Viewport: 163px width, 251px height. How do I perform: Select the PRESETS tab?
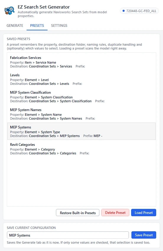(37, 25)
